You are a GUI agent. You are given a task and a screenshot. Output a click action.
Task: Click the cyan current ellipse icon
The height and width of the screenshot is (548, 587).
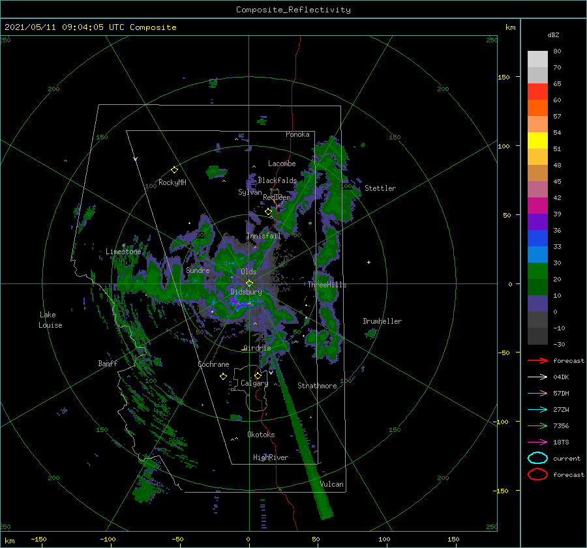pyautogui.click(x=537, y=458)
